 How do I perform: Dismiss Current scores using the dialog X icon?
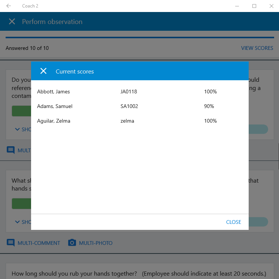click(x=43, y=71)
